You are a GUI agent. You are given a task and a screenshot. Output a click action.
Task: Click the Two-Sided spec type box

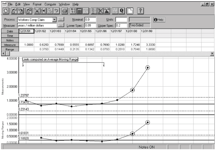140,25
